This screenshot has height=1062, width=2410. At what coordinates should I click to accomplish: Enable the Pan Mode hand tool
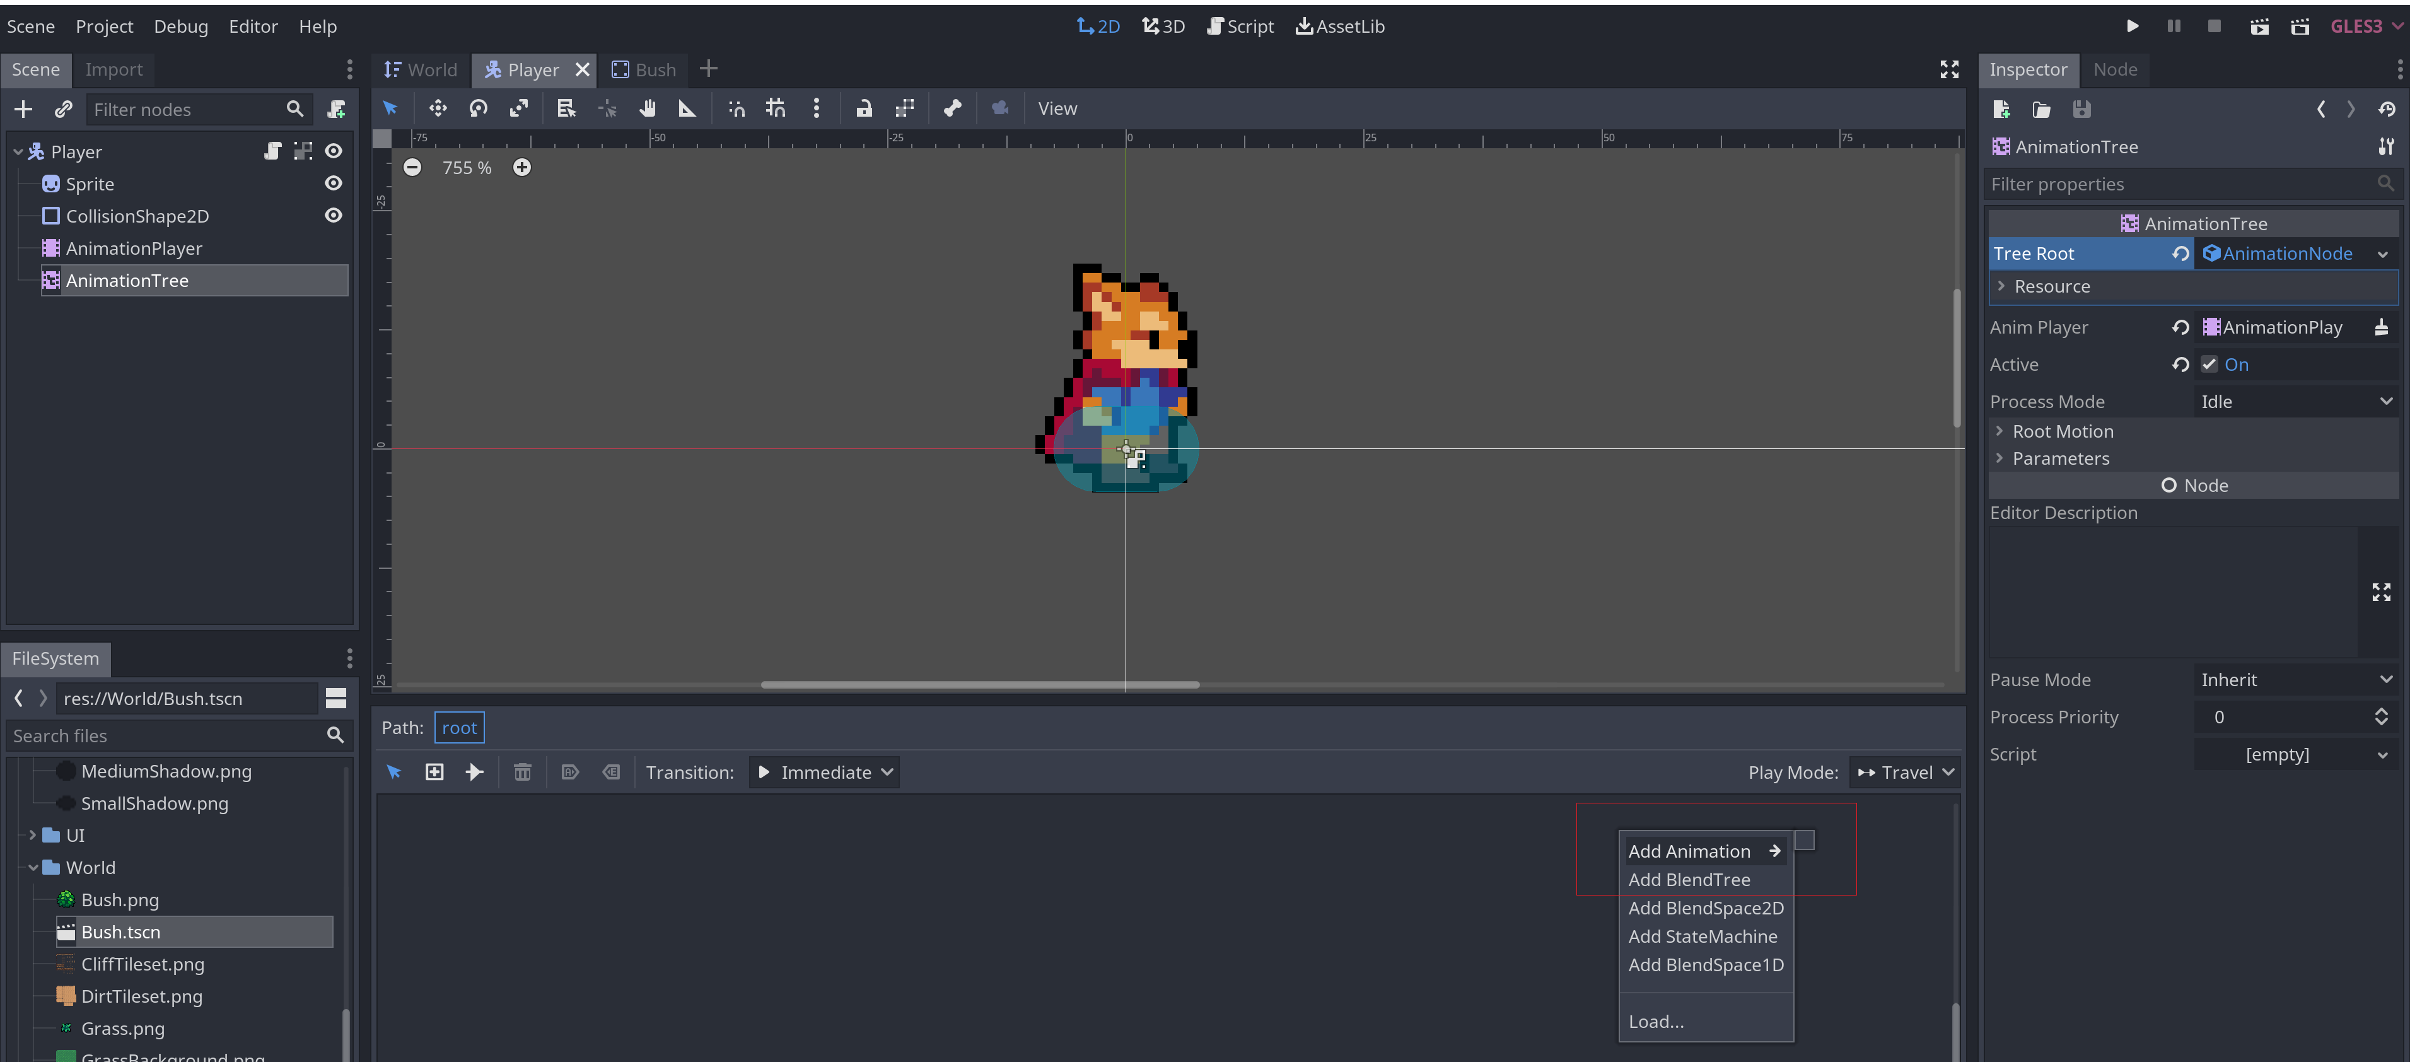pyautogui.click(x=648, y=108)
